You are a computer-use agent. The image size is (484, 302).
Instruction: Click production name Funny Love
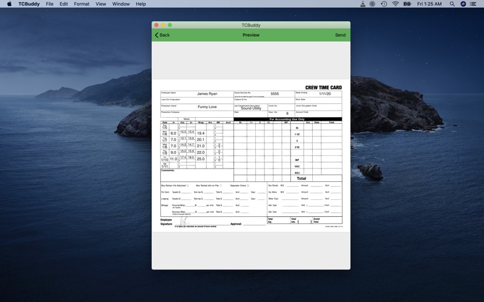(x=207, y=107)
